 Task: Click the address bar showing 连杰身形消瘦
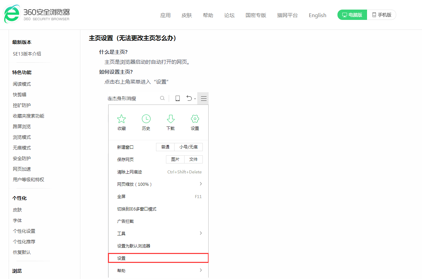click(134, 98)
